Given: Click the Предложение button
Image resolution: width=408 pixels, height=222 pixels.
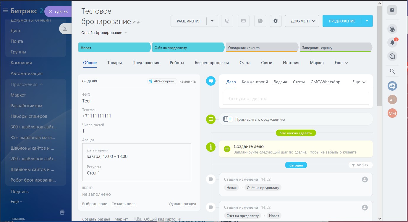Looking at the screenshot, I should click(342, 21).
